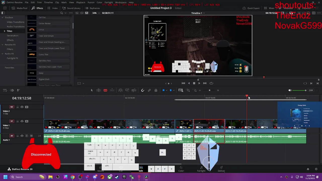
Task: Toggle the V2 track destination button
Action: click(x=12, y=107)
